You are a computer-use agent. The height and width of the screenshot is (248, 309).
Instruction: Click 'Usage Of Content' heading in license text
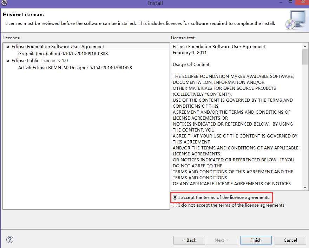(x=191, y=65)
